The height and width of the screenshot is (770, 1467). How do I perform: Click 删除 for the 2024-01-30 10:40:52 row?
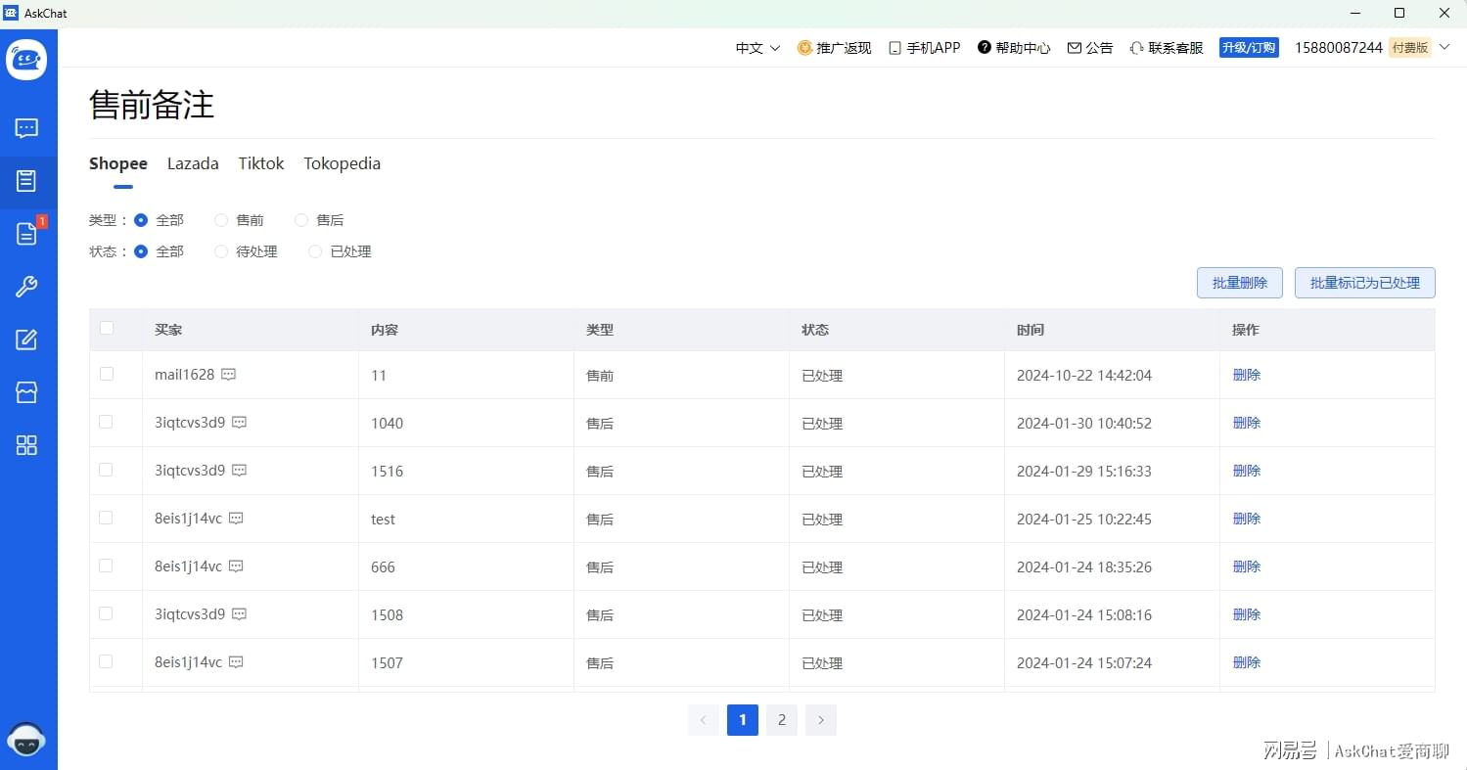tap(1247, 423)
